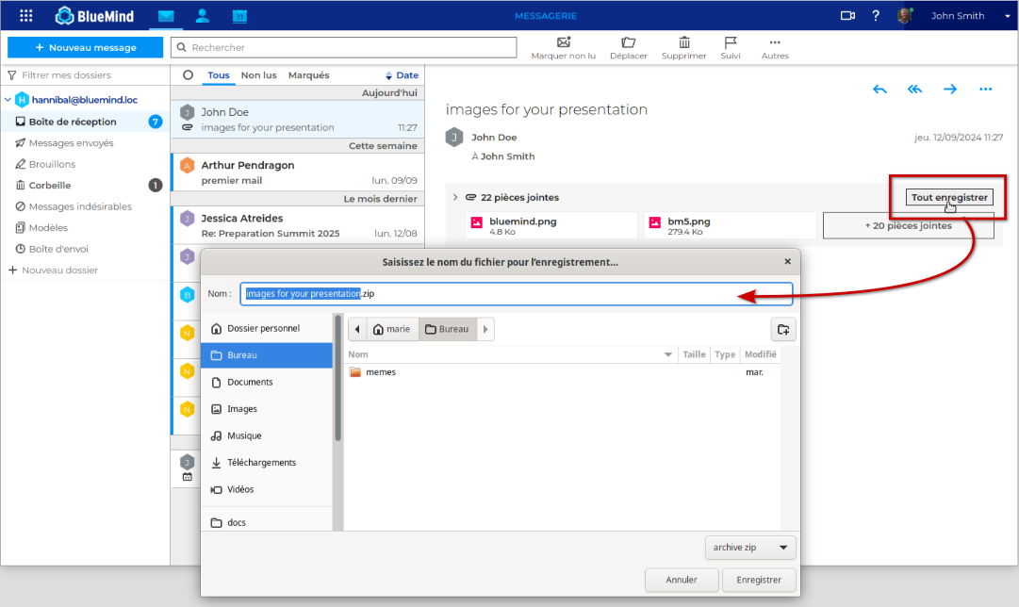This screenshot has height=607, width=1019.
Task: Open the Date sort order dropdown
Action: 402,75
